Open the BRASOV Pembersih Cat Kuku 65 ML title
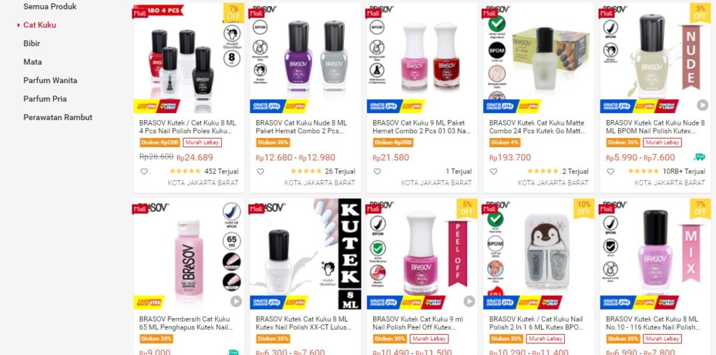The width and height of the screenshot is (716, 355). point(186,323)
